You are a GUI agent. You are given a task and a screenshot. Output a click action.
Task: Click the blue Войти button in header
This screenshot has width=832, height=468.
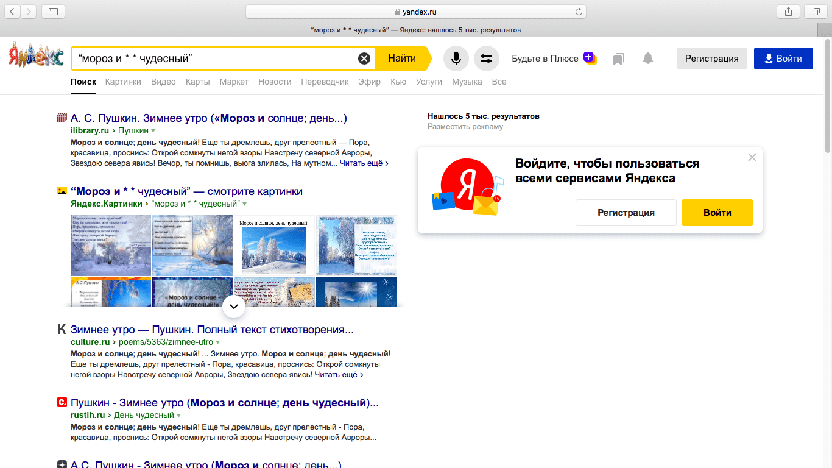[x=783, y=58]
